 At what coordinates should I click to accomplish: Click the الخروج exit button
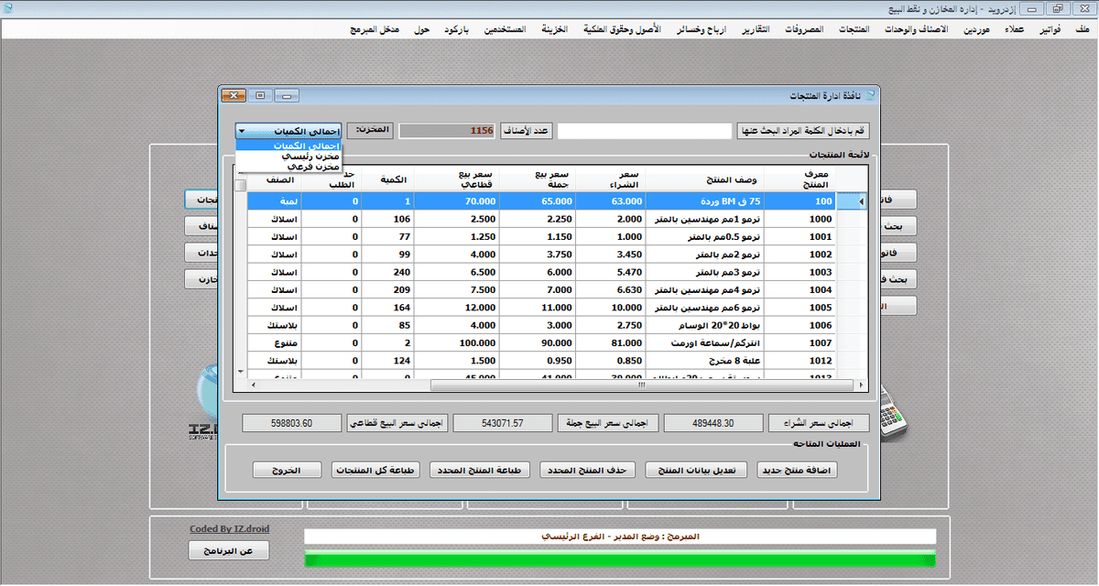(x=288, y=470)
